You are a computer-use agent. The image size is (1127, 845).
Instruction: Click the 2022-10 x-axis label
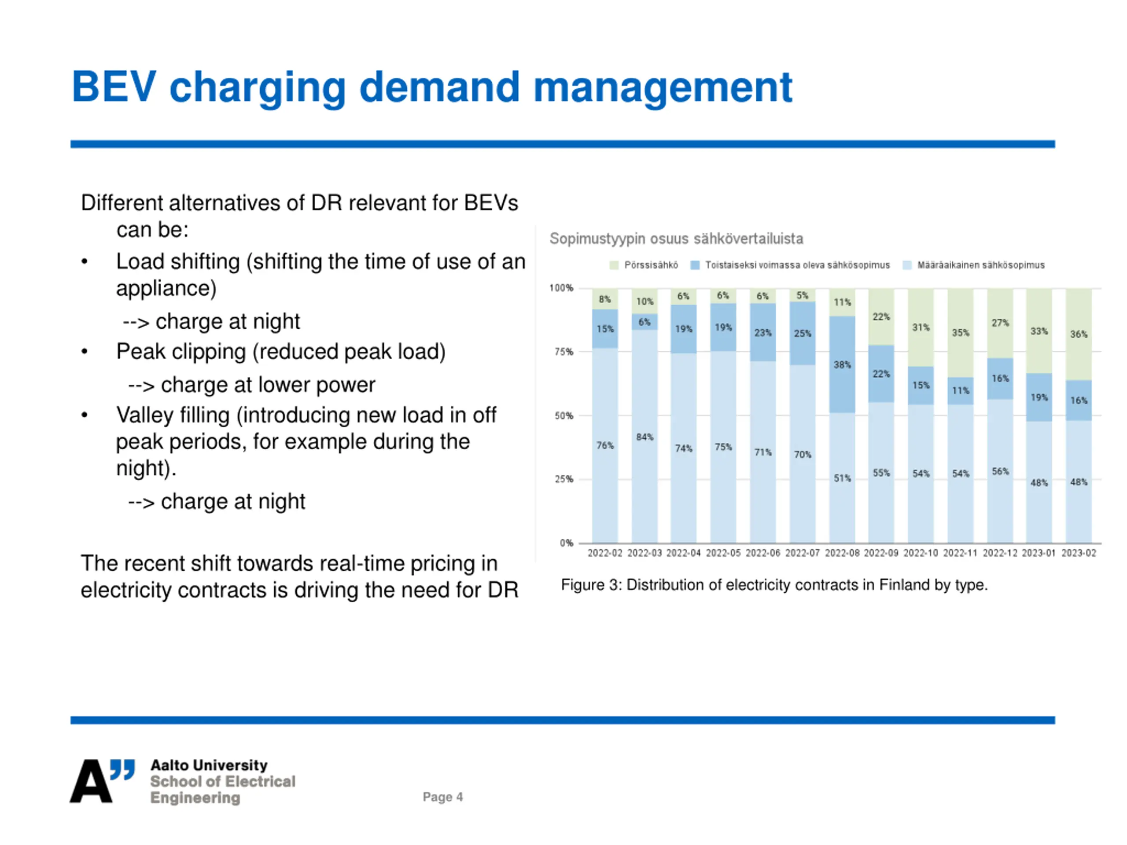[x=921, y=553]
